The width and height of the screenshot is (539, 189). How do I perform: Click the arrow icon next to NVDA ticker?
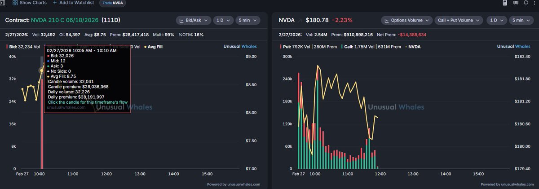click(300, 20)
